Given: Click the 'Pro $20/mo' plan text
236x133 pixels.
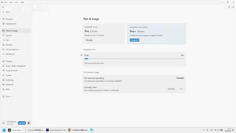Looking at the screenshot, I should pos(91,31).
